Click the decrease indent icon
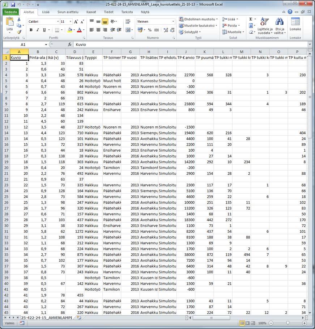 click(112, 30)
